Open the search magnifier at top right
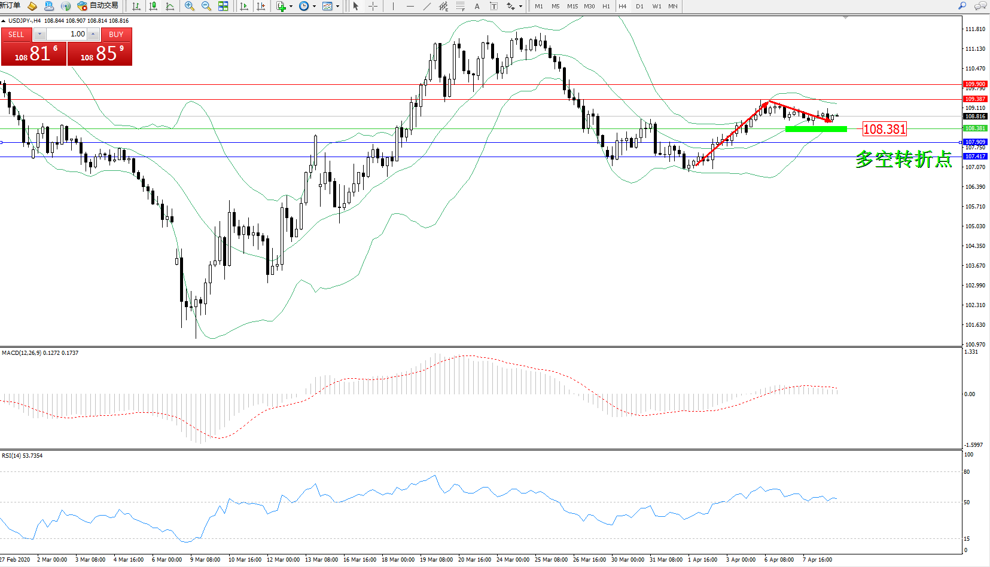The height and width of the screenshot is (567, 990). pyautogui.click(x=962, y=6)
